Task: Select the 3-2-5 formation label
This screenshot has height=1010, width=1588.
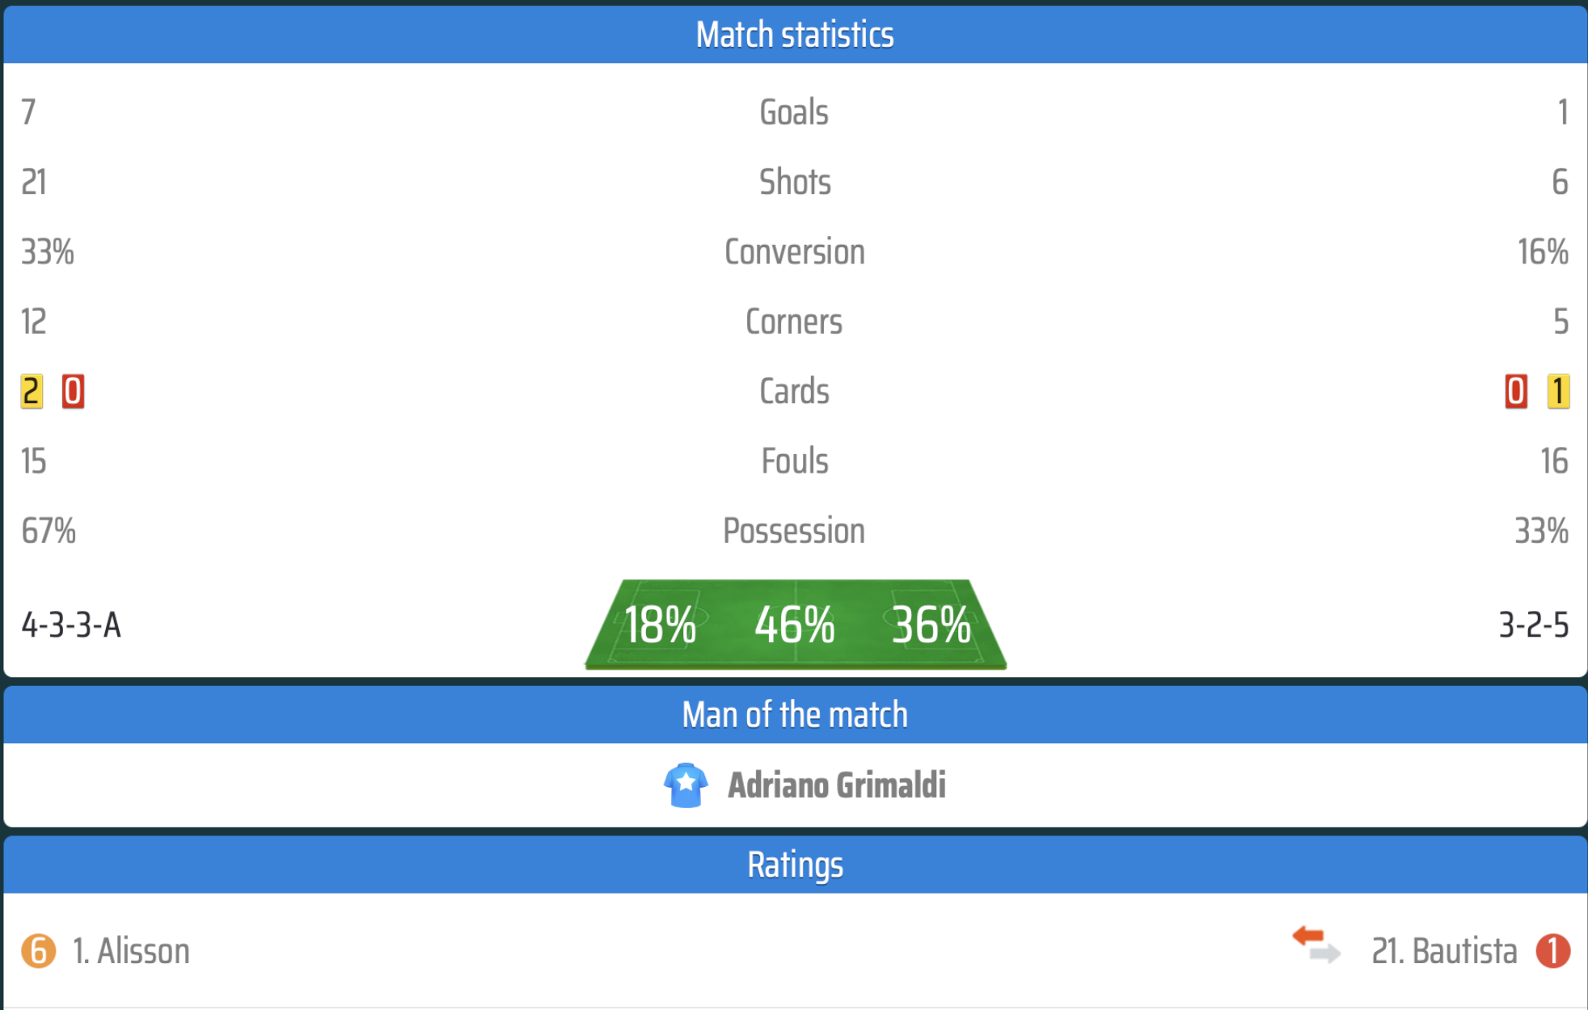Action: [1534, 625]
